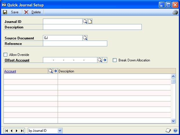180x135 pixels.
Task: Enable Allow Override checkbox
Action: (6, 54)
